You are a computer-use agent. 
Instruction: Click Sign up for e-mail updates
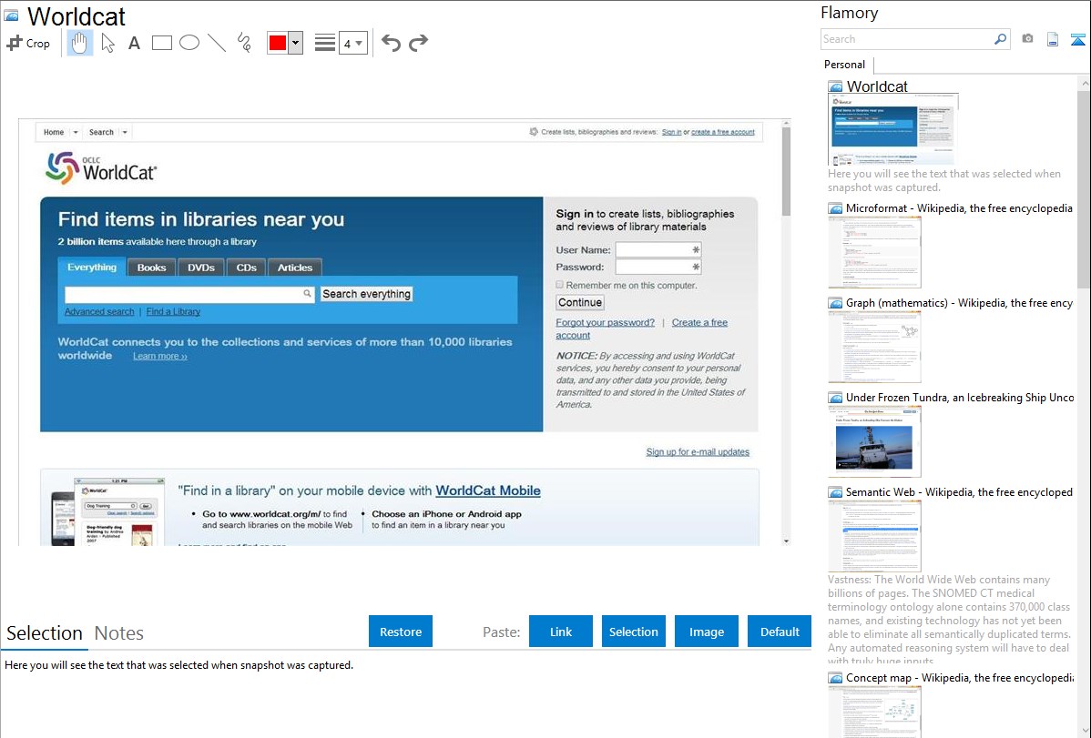click(698, 452)
